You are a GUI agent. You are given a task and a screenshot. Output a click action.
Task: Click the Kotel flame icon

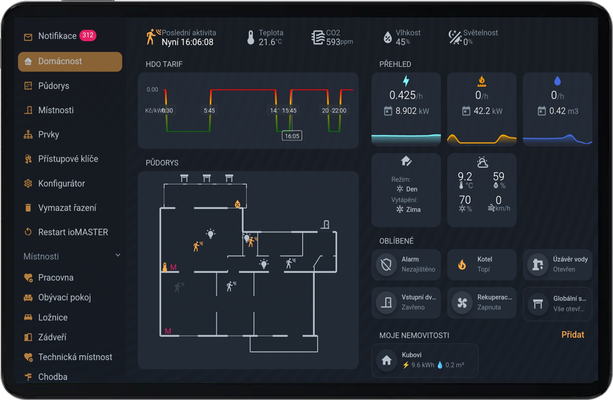[x=462, y=264]
